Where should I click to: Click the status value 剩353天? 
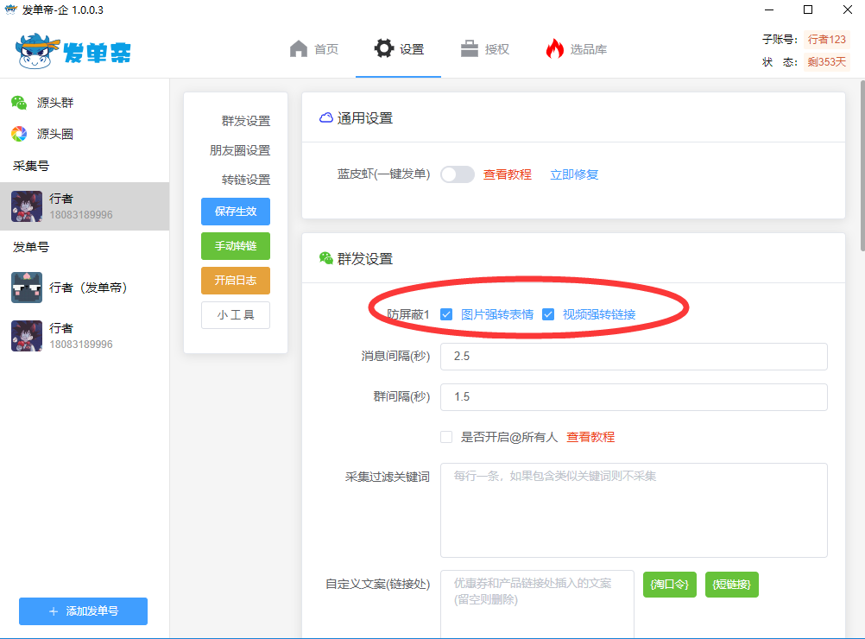(826, 62)
